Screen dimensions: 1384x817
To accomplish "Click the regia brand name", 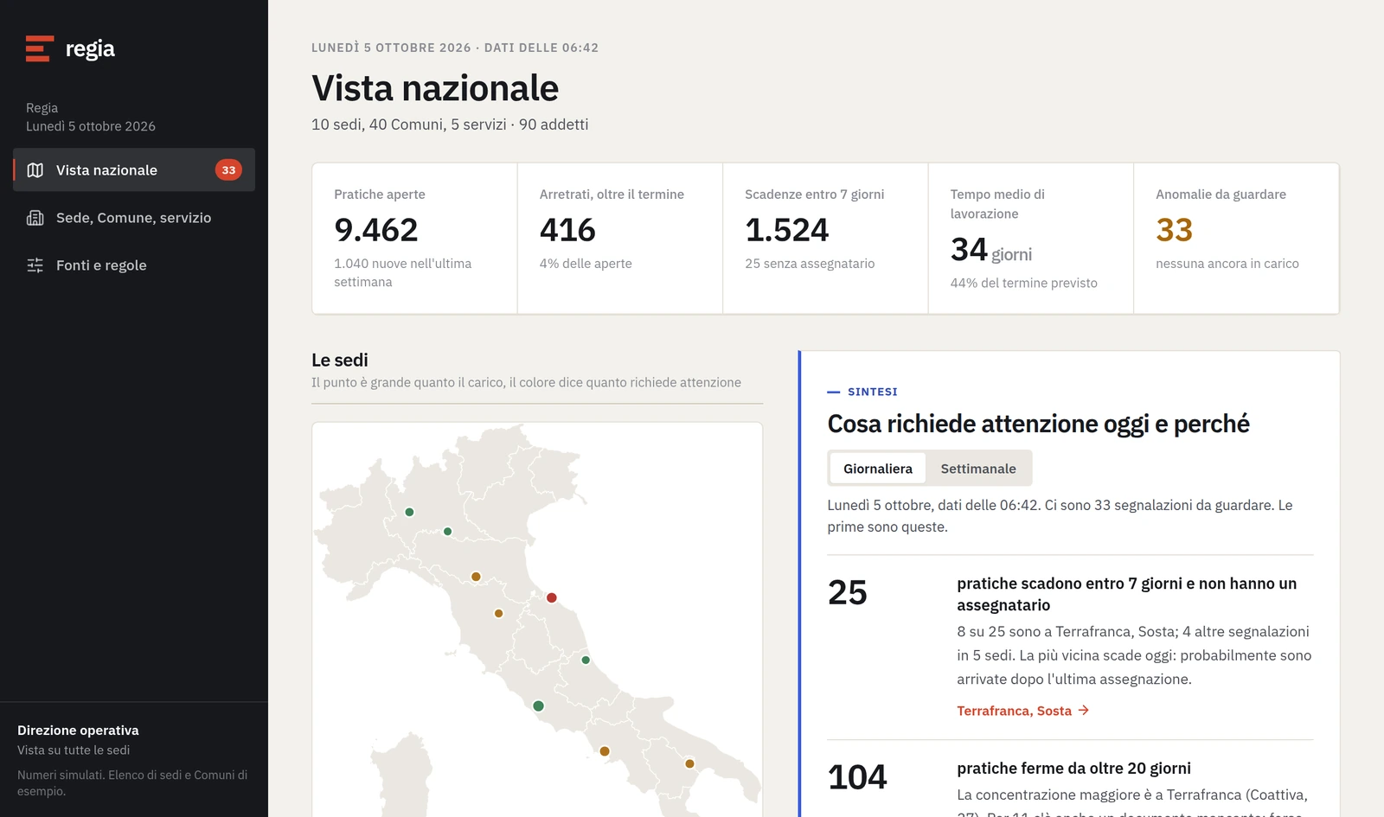I will coord(90,49).
